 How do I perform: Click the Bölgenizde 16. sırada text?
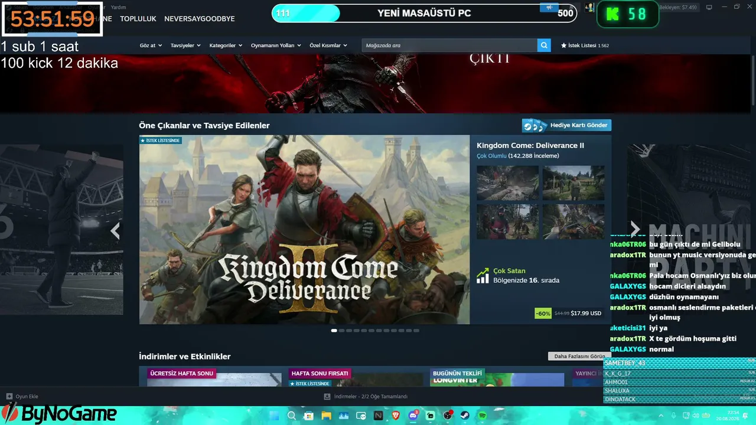(526, 280)
